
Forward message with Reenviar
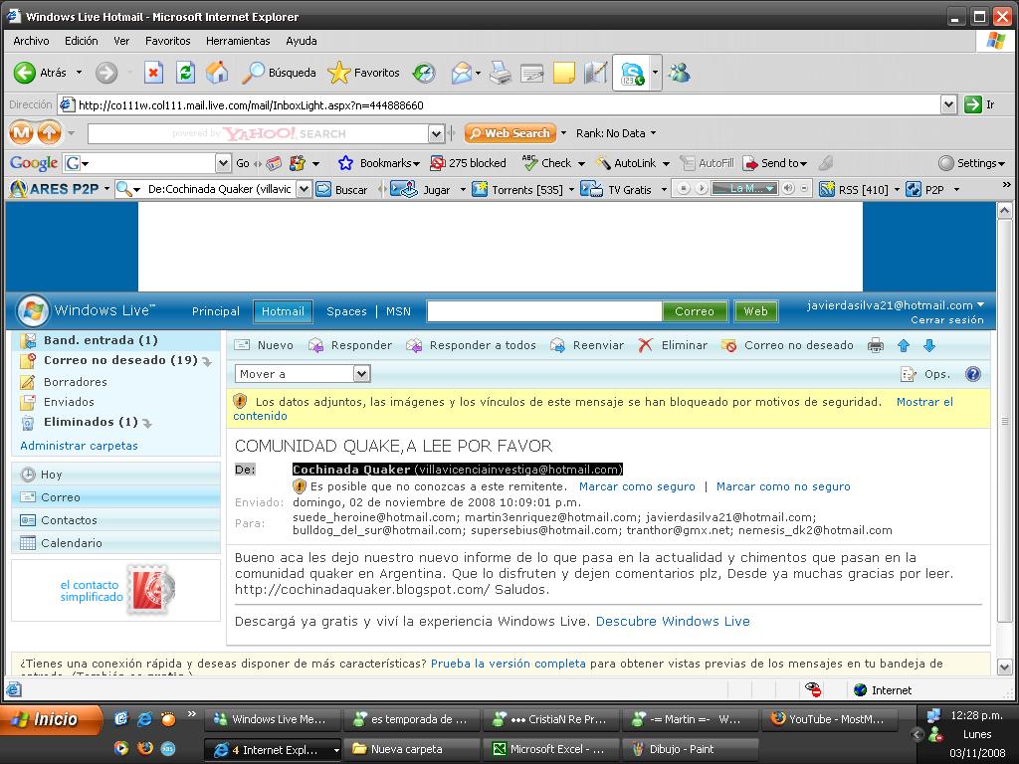coord(587,345)
